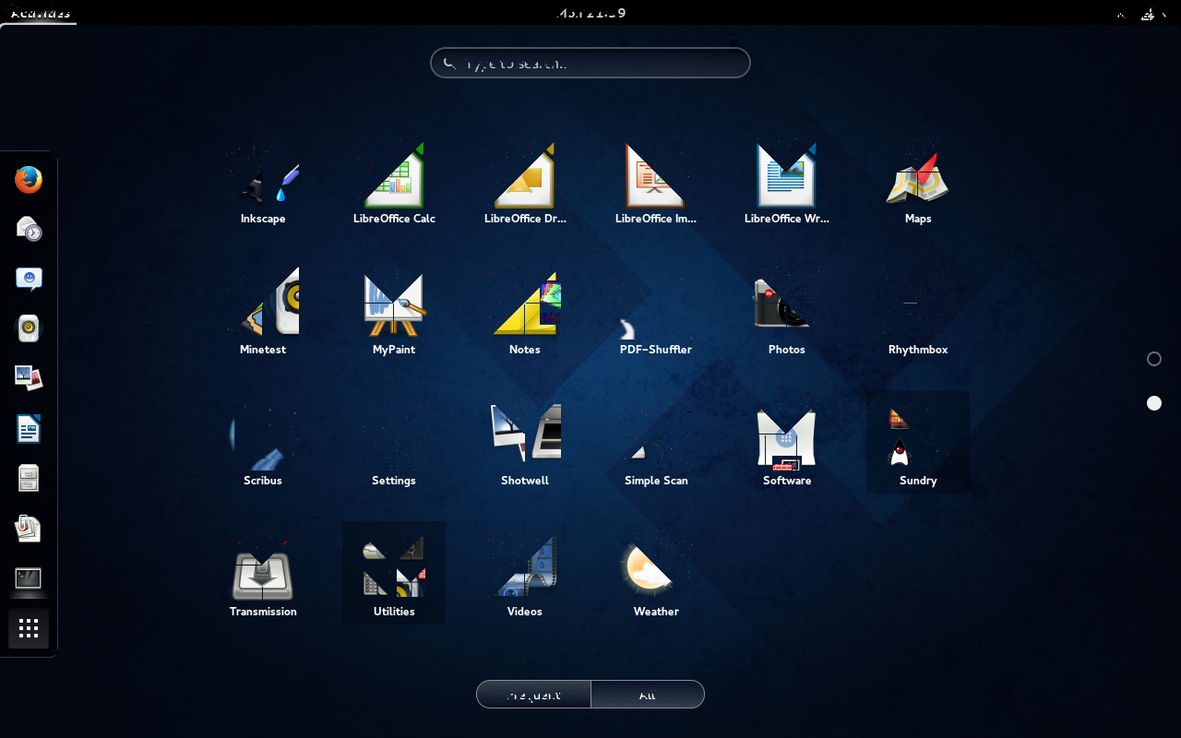Switch to the first app page indicator
The height and width of the screenshot is (738, 1181).
[x=1154, y=359]
